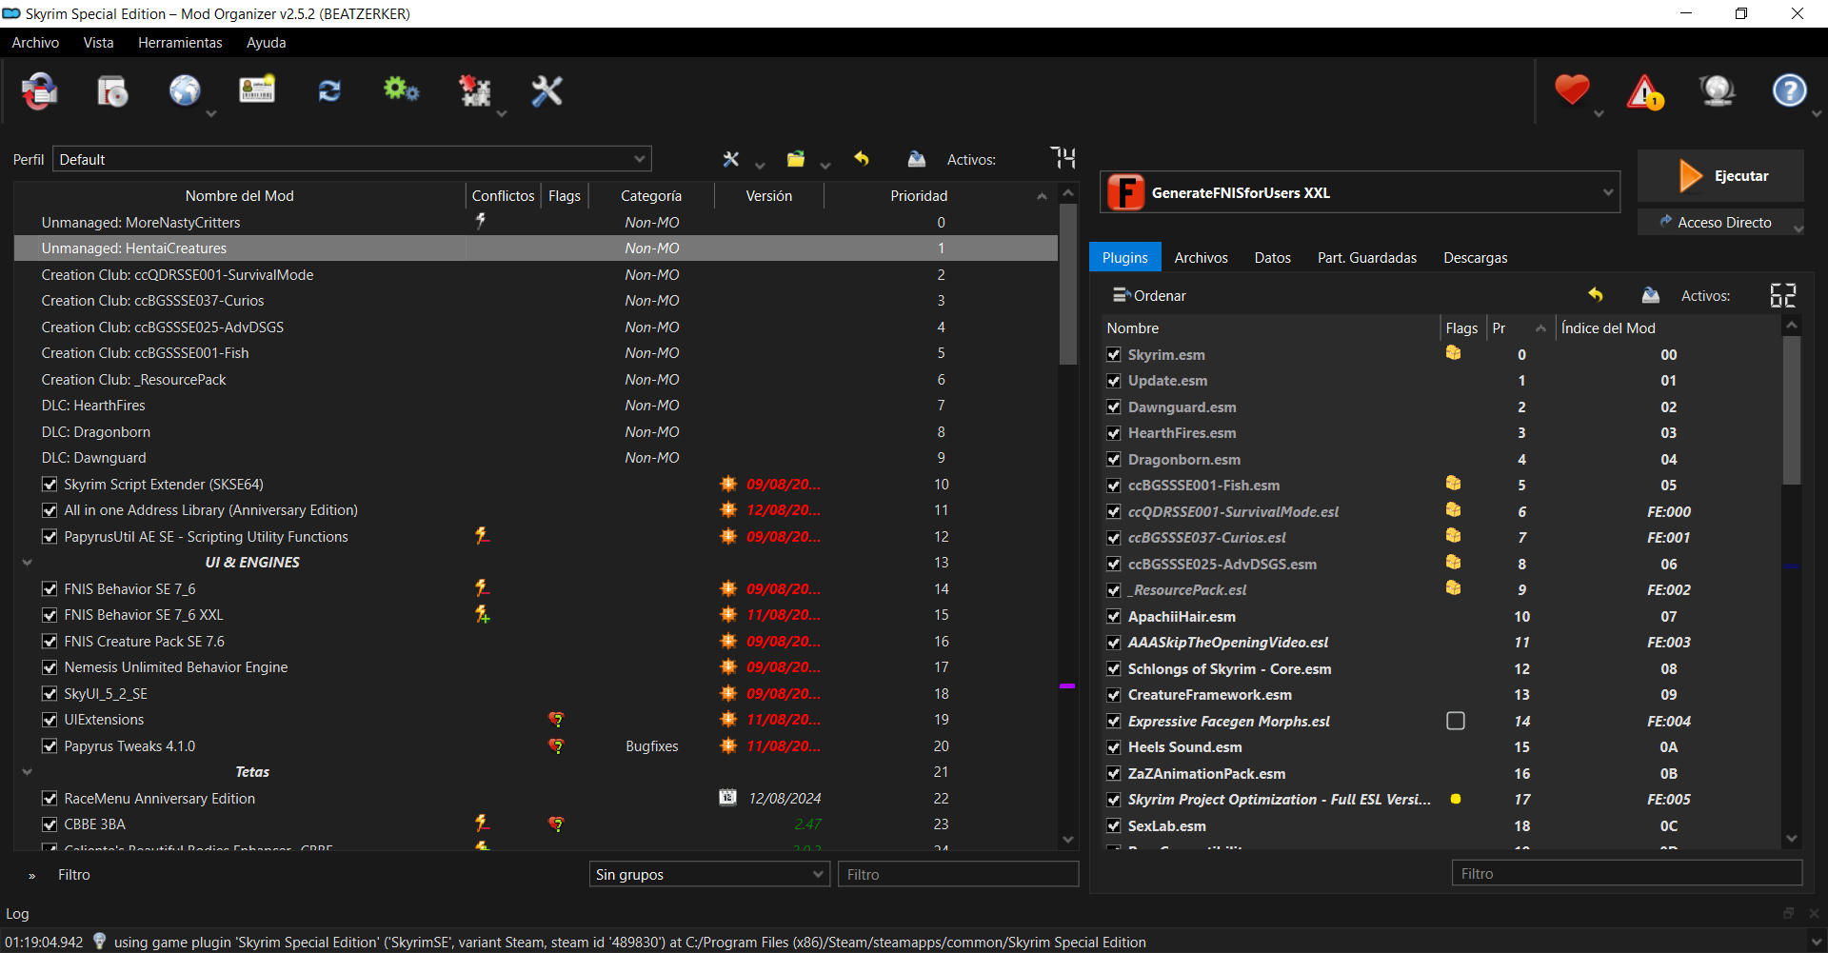This screenshot has width=1828, height=953.
Task: Disable the SexLab.esm plugin checkbox
Action: 1114,826
